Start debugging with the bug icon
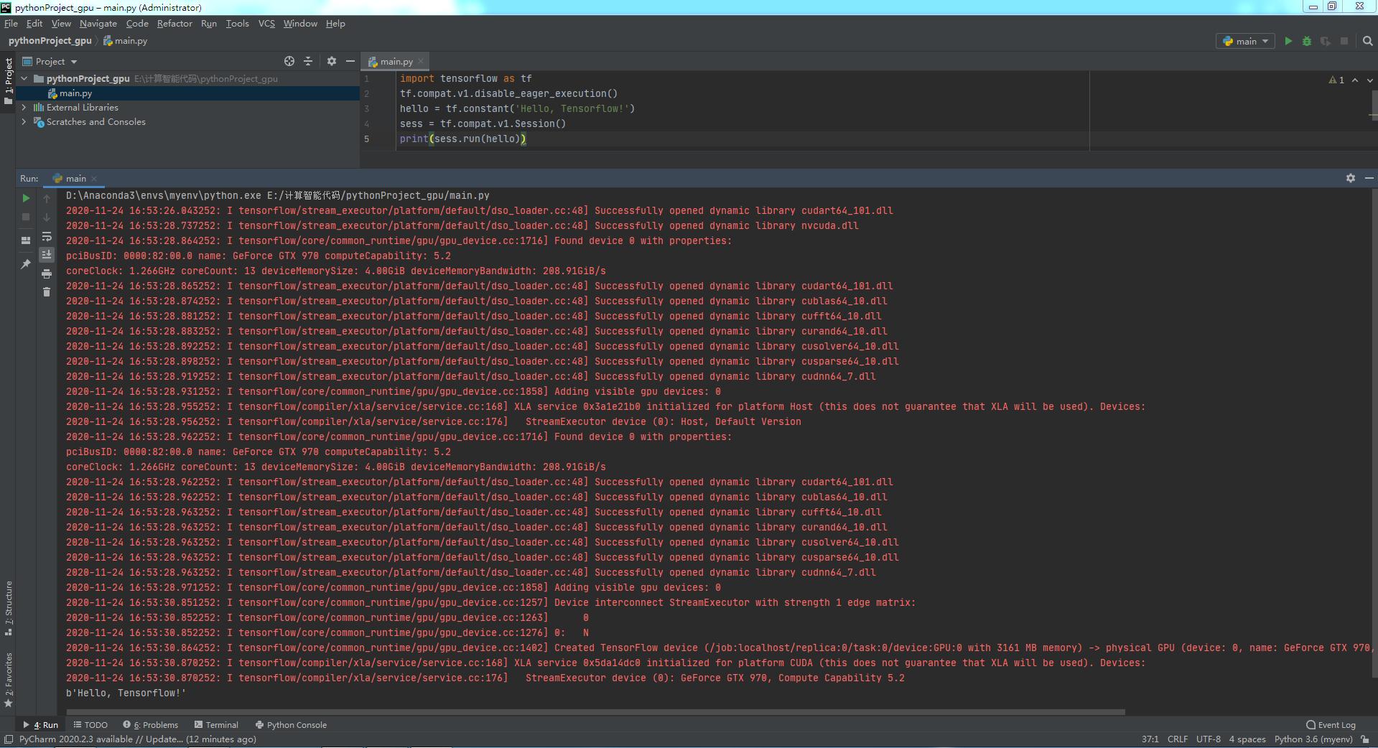 click(1307, 41)
